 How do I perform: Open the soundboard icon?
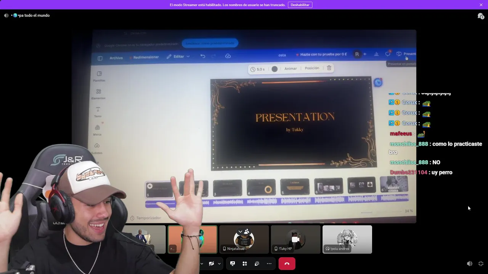[x=257, y=263]
